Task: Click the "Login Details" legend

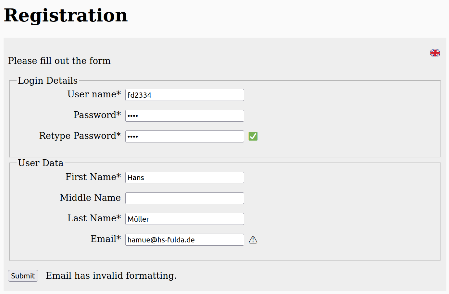Action: click(x=48, y=80)
